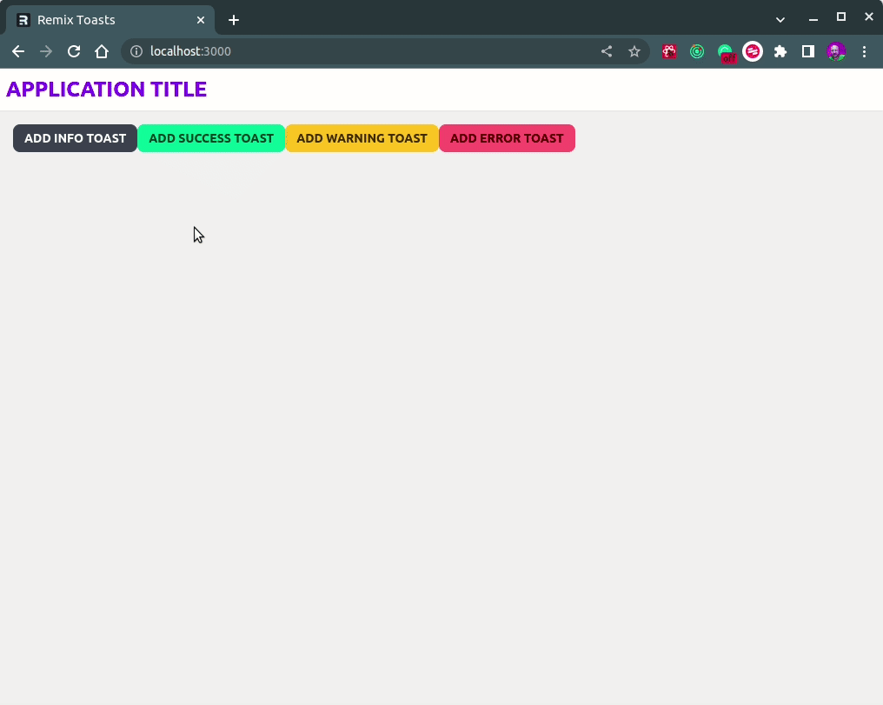Close the browser window
The height and width of the screenshot is (705, 883).
[869, 17]
